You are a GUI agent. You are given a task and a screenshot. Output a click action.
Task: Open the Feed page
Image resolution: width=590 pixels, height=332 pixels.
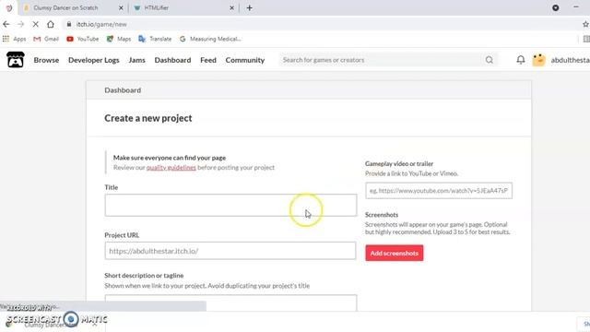pyautogui.click(x=208, y=60)
